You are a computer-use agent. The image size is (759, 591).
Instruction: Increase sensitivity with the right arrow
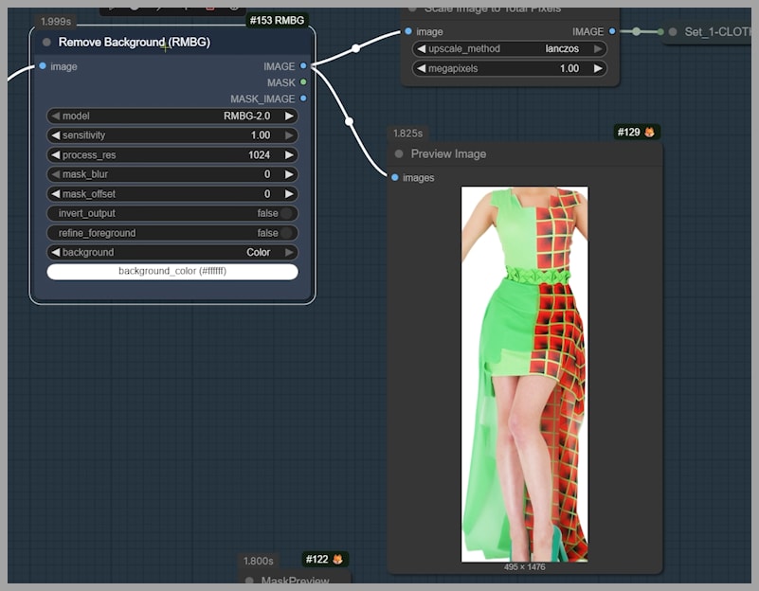[289, 135]
